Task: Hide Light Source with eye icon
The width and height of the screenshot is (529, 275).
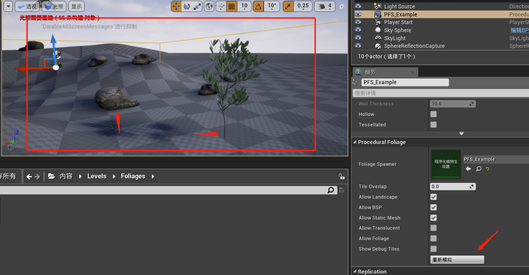Action: point(358,6)
